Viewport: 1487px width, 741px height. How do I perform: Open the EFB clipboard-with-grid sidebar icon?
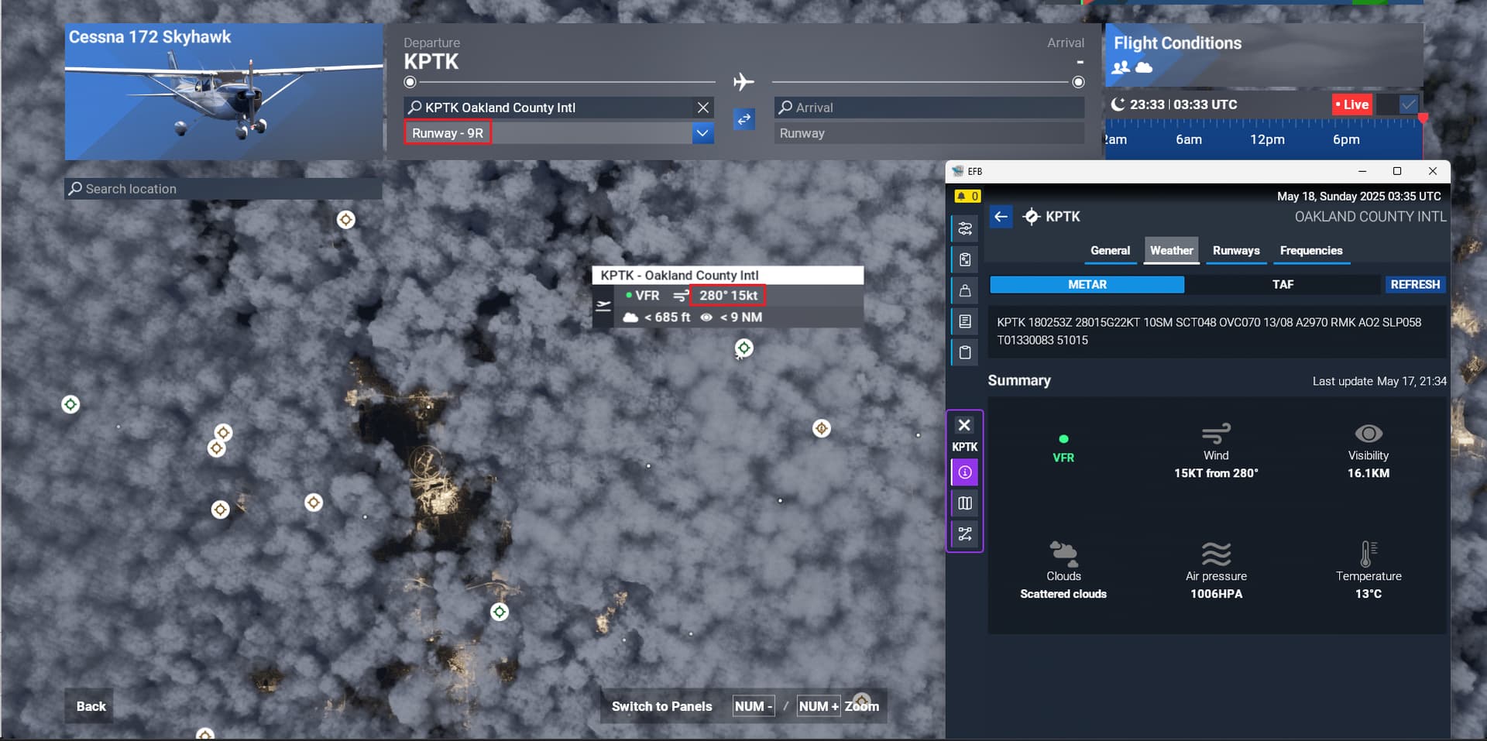965,259
